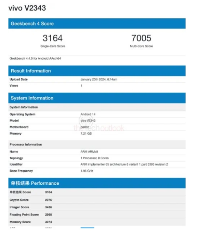Select the 'parrot' motherboard value
The height and width of the screenshot is (232, 201).
tap(85, 127)
